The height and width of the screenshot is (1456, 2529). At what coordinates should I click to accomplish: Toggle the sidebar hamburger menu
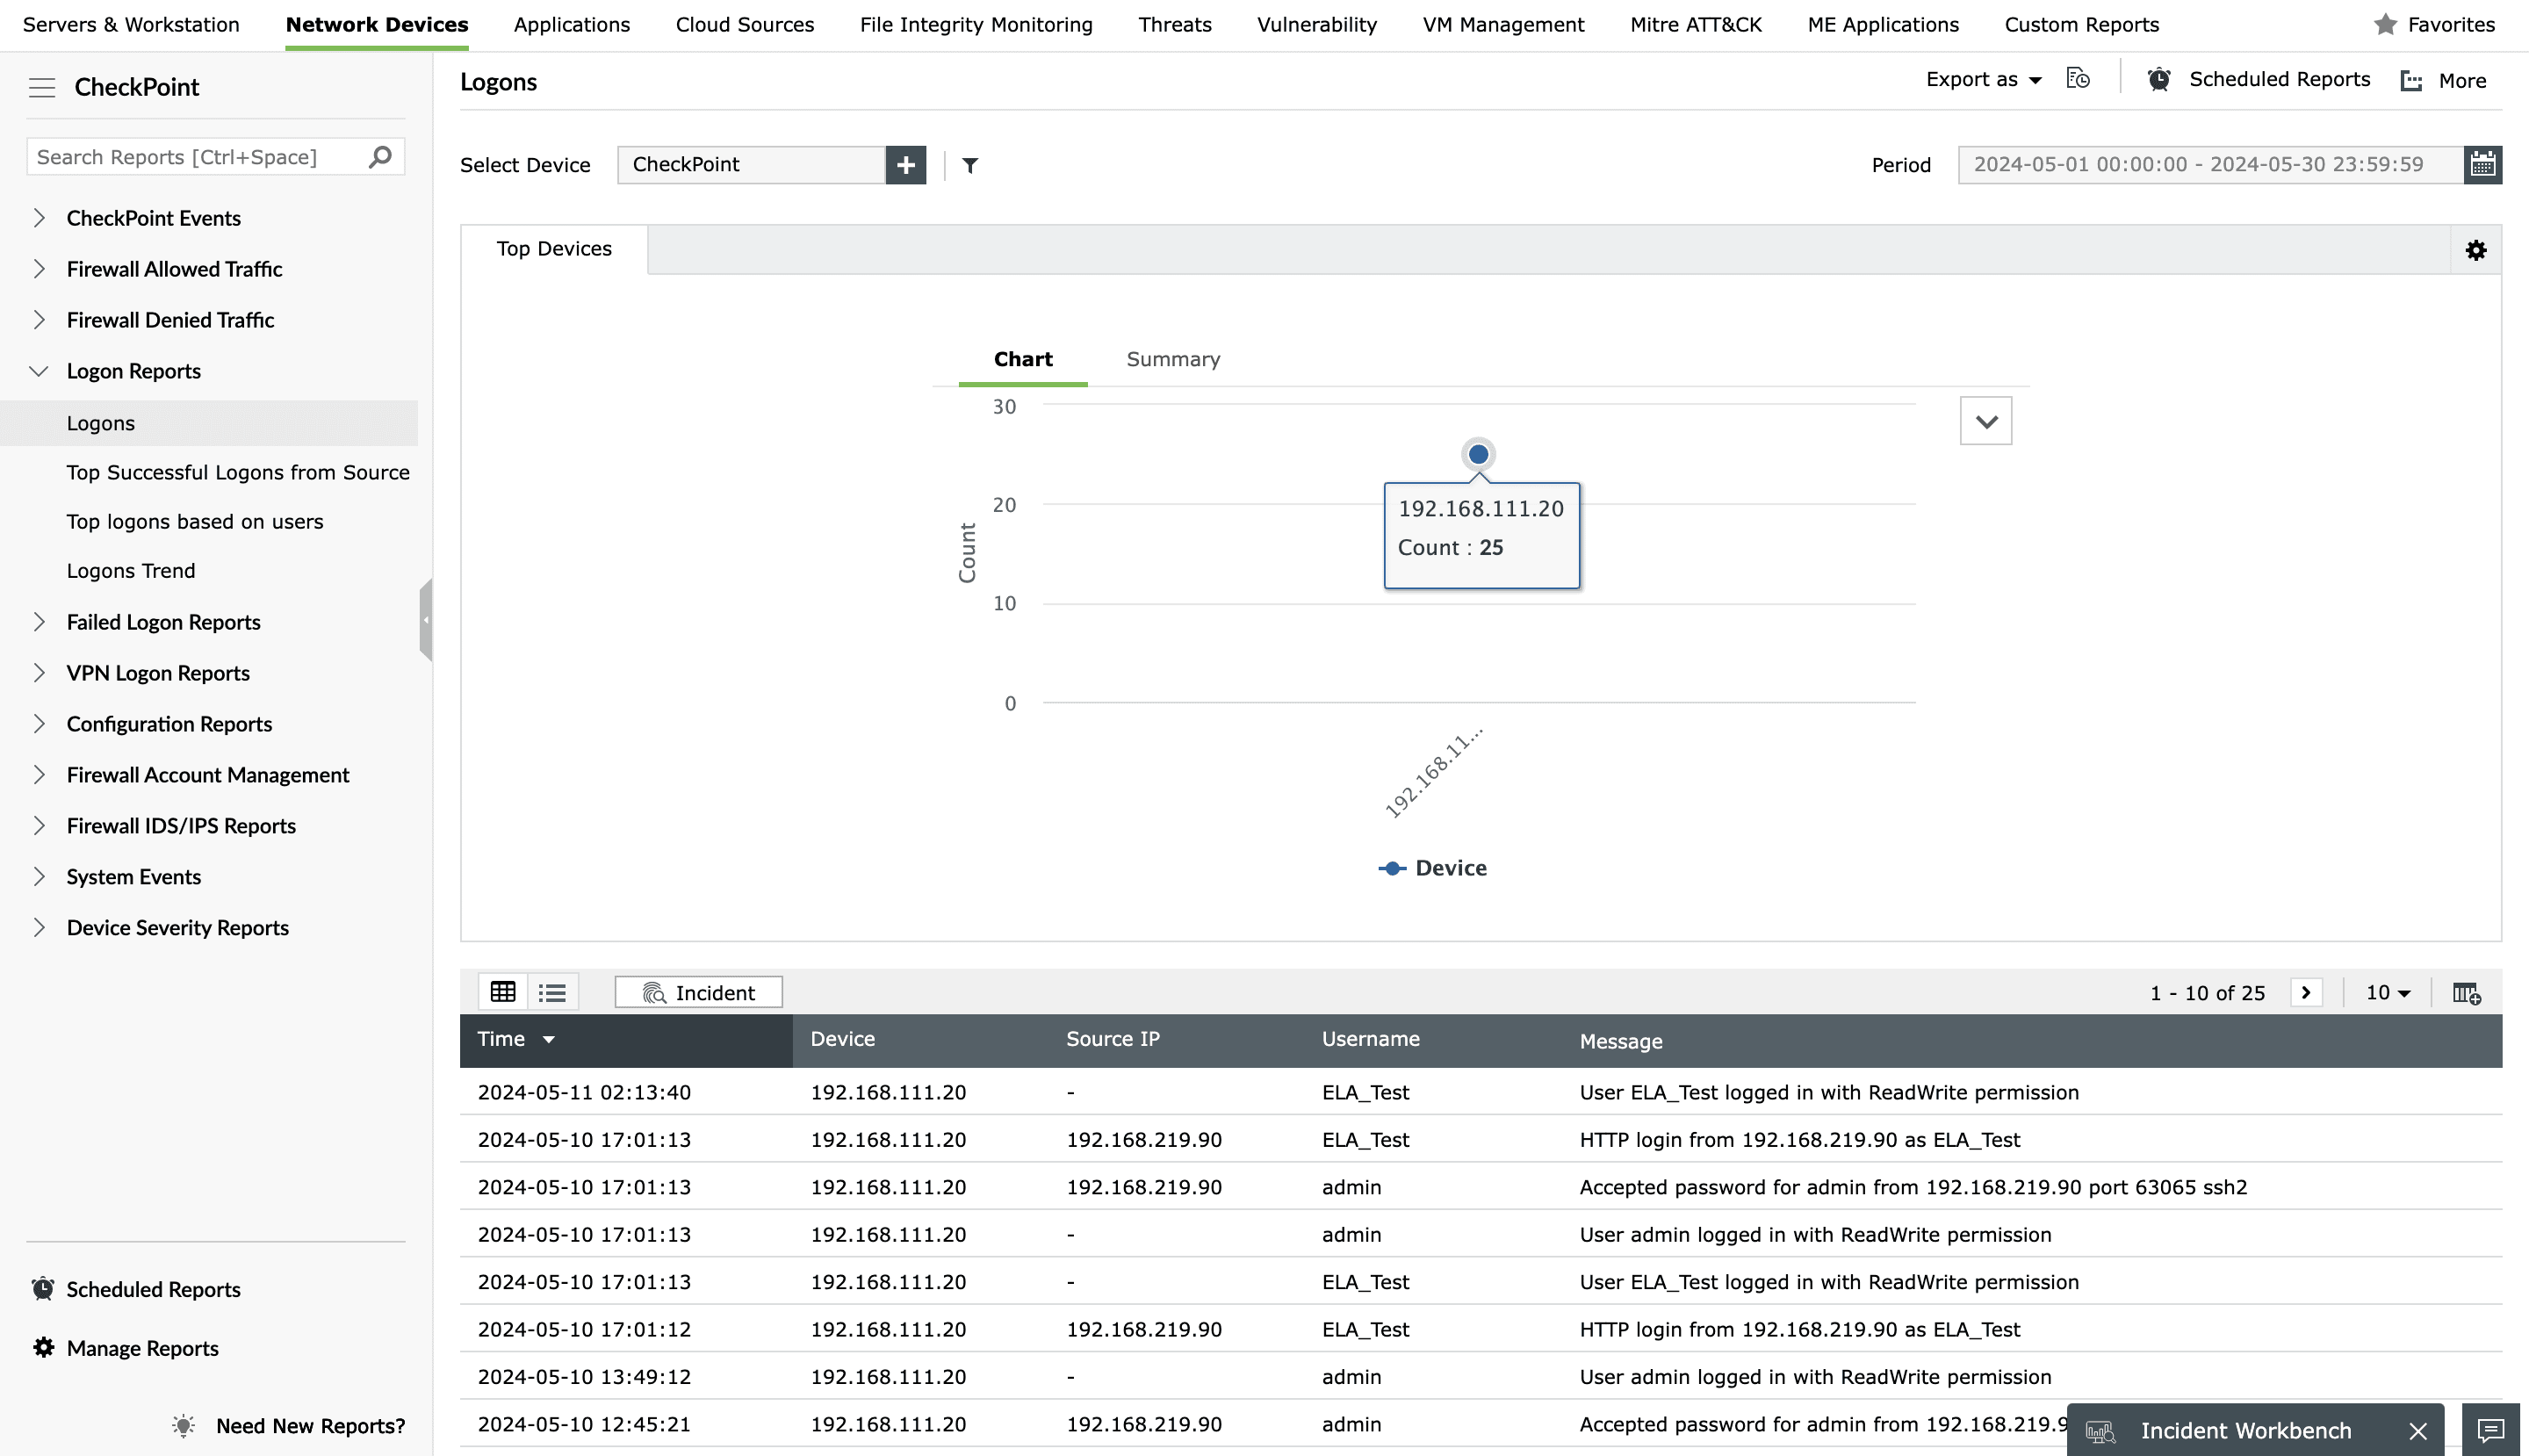pyautogui.click(x=42, y=87)
